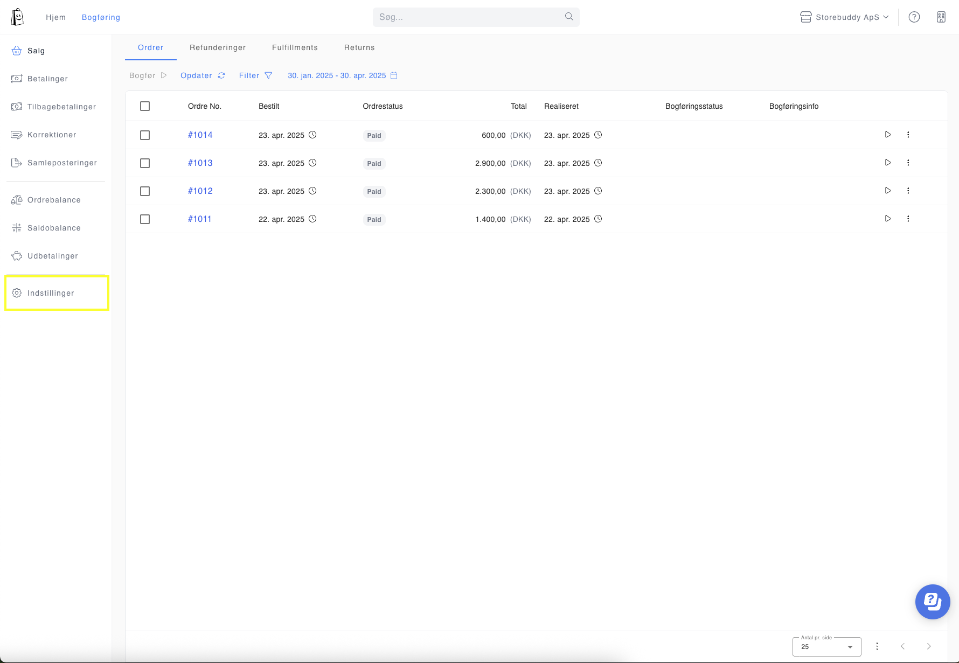Viewport: 959px width, 663px height.
Task: Go to Hjem in top navigation
Action: point(55,17)
